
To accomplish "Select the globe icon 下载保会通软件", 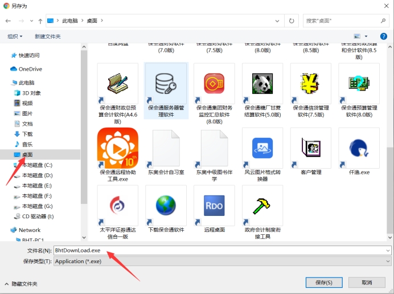I will (x=166, y=206).
